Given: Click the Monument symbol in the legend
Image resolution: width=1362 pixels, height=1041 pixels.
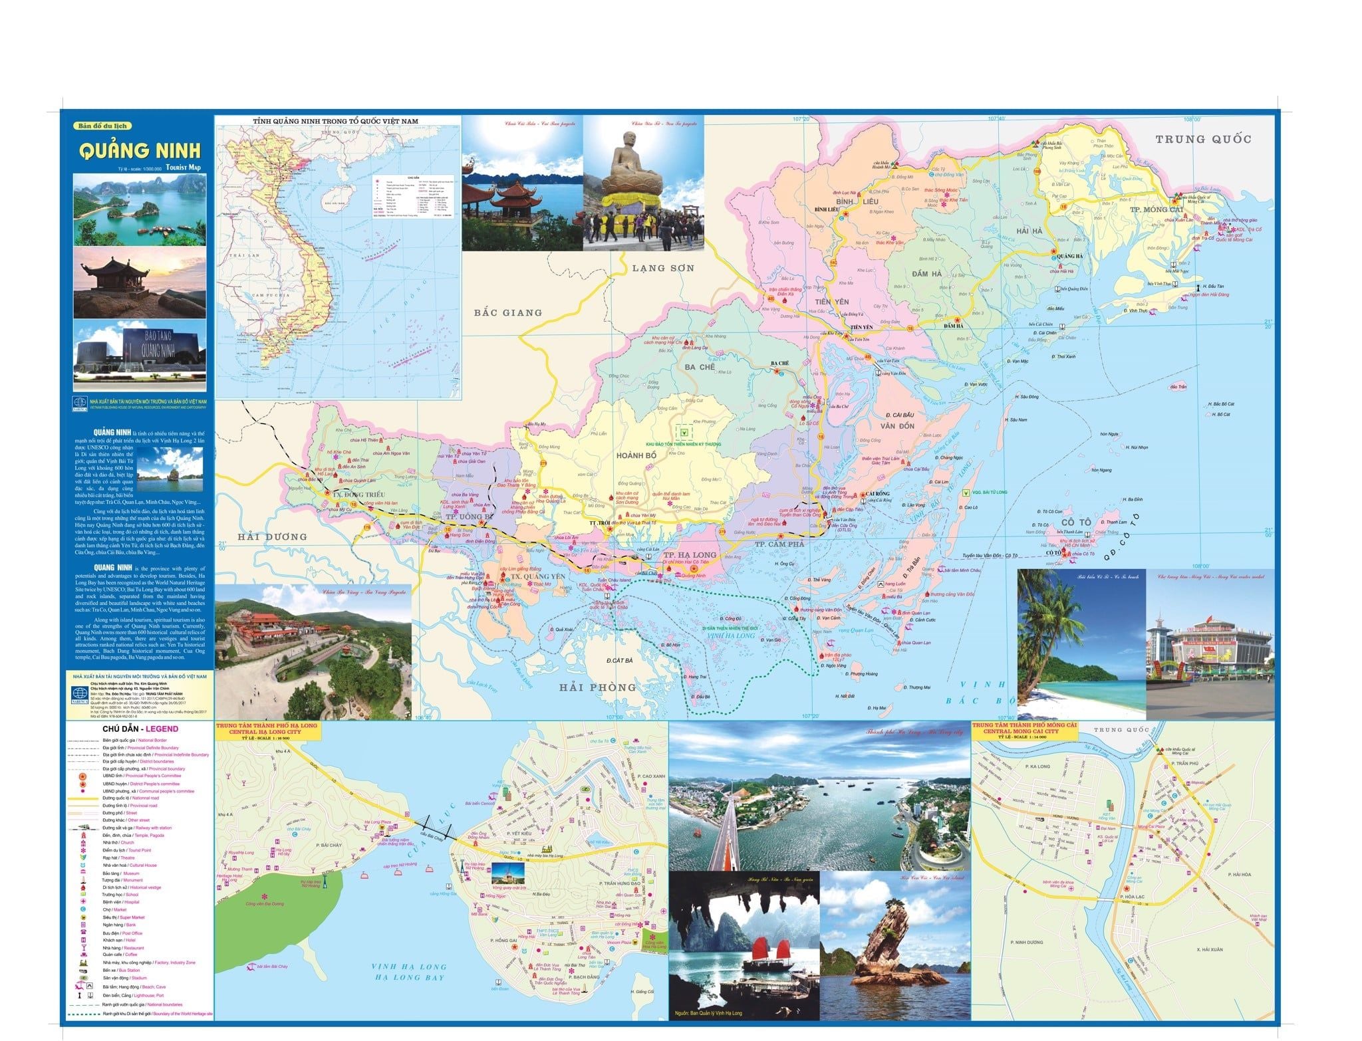Looking at the screenshot, I should click(x=83, y=879).
